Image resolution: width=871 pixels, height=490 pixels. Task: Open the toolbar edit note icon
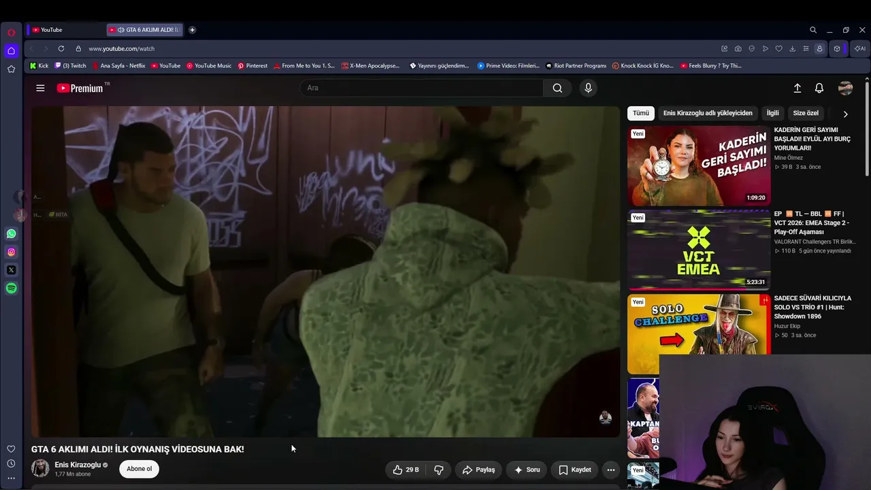point(725,48)
